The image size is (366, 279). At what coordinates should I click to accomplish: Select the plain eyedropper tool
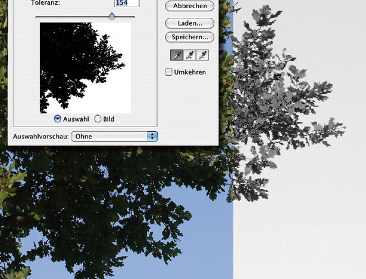click(x=177, y=55)
